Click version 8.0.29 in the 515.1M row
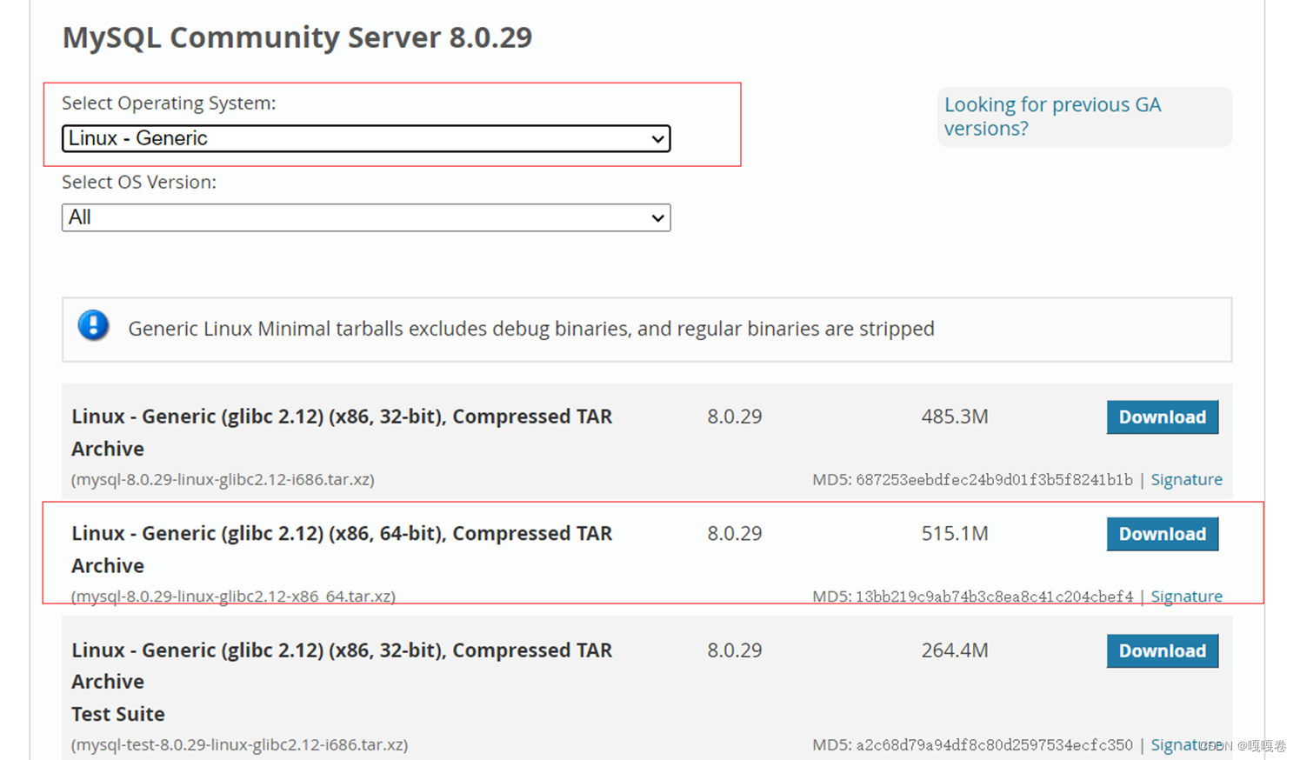This screenshot has width=1300, height=760. [735, 533]
